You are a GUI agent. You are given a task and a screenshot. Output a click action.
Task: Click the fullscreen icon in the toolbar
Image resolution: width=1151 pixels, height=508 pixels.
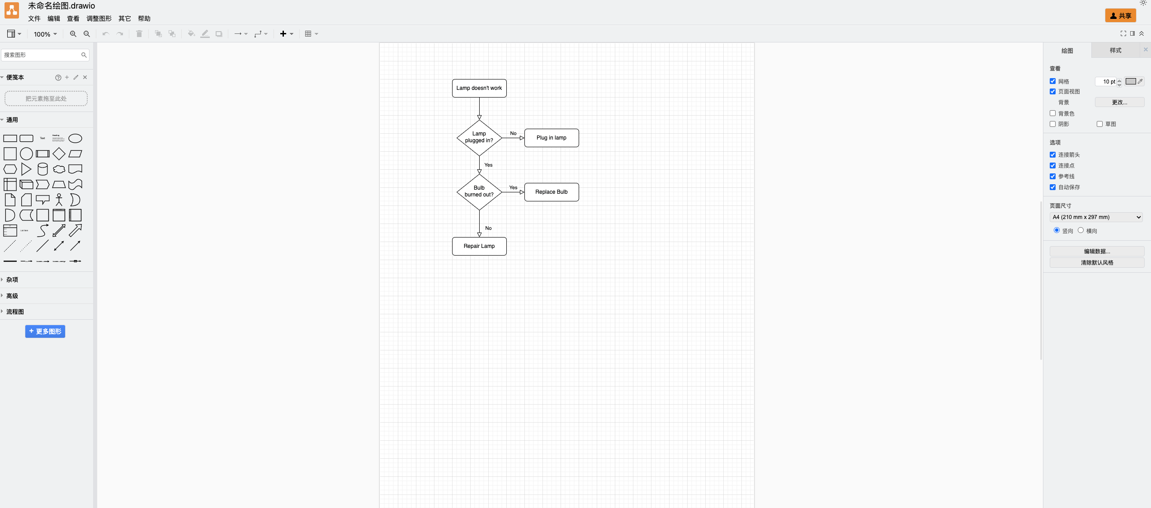point(1123,33)
